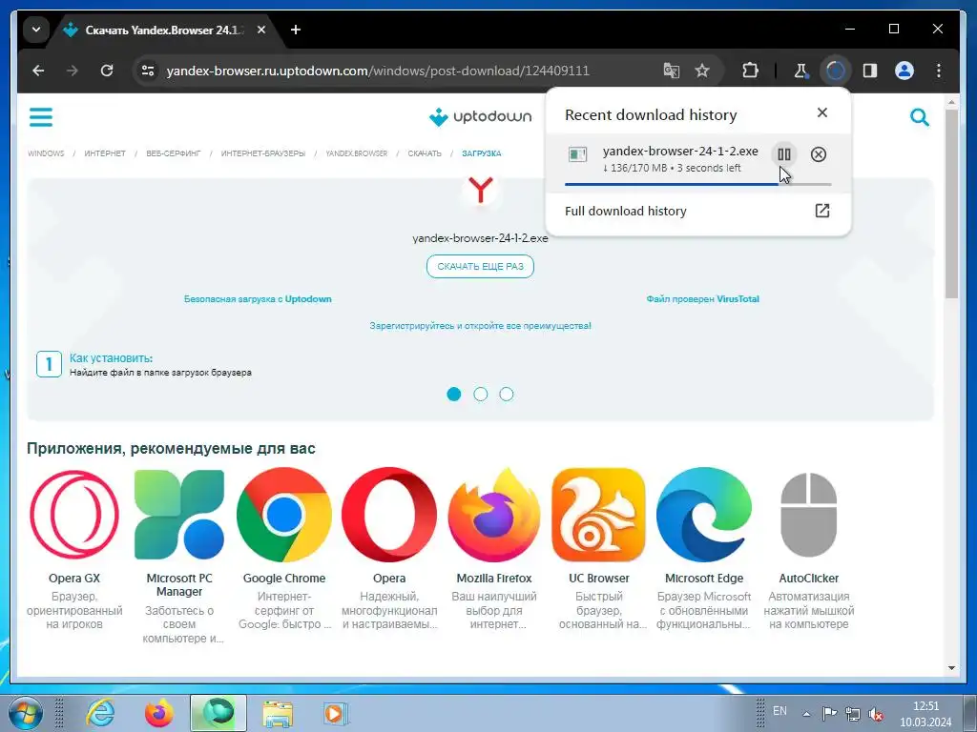
Task: Open Full download history
Action: click(x=697, y=211)
